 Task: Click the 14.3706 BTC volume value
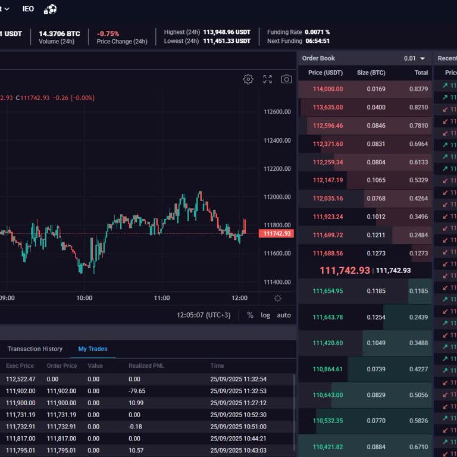pos(60,33)
